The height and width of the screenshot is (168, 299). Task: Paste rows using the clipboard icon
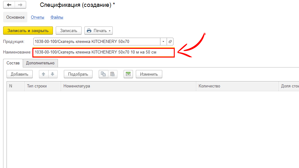tap(112, 74)
